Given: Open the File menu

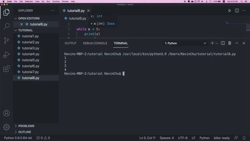Looking at the screenshot, I should (x=16, y=2).
